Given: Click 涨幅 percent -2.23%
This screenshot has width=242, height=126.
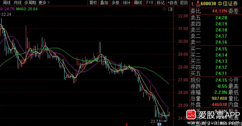Looking at the screenshot, I should point(220,92).
